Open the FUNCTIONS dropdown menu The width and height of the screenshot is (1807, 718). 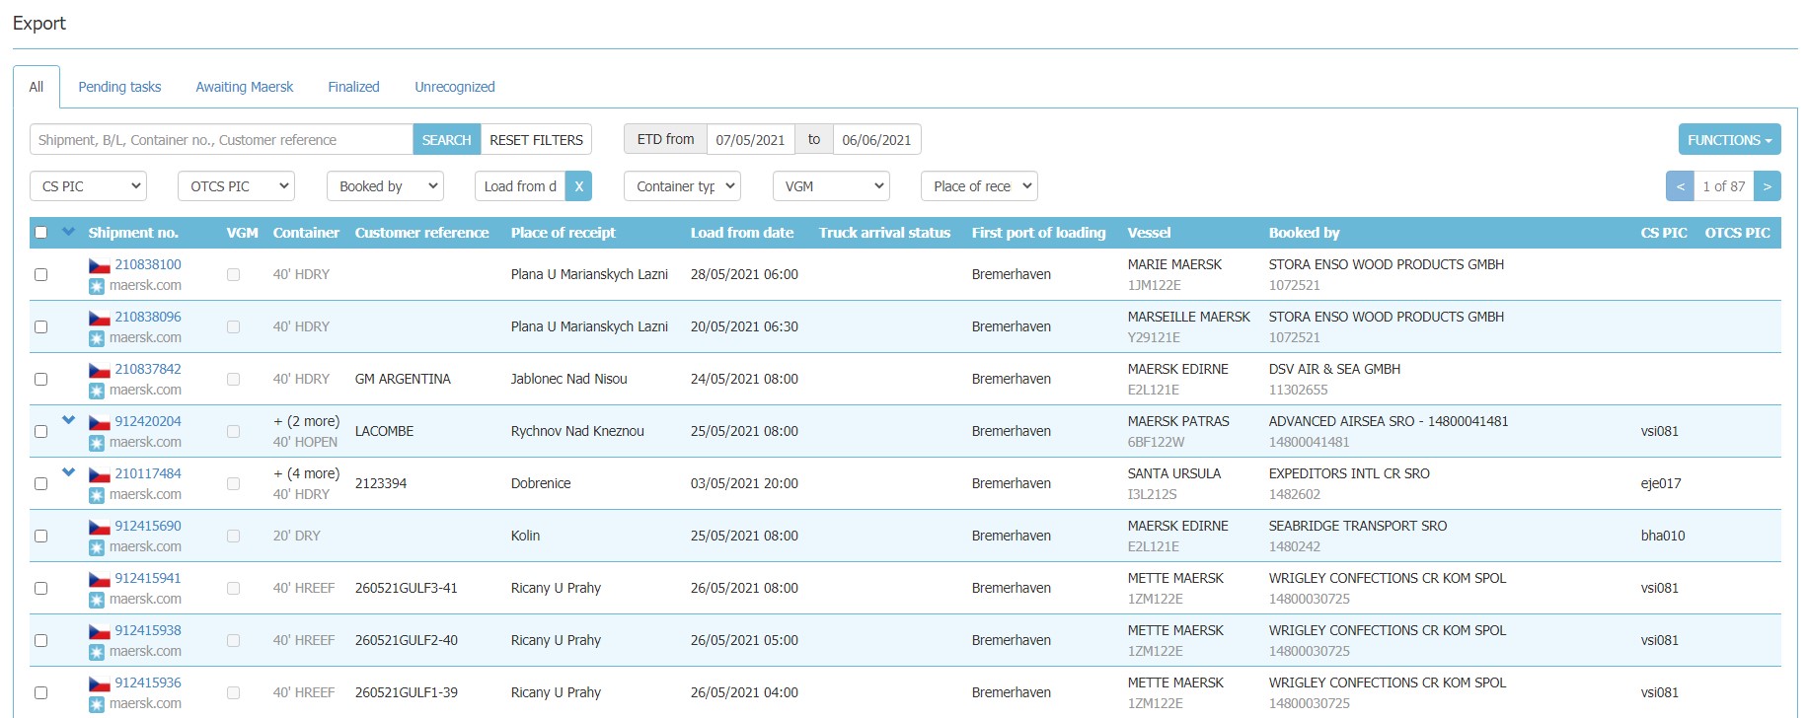click(1729, 140)
